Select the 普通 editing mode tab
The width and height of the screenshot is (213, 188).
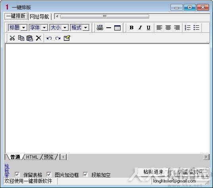[15, 157]
